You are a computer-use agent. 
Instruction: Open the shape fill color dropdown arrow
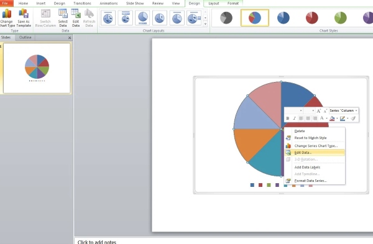click(x=337, y=119)
